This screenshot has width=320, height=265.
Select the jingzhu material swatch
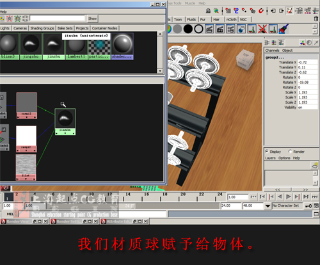tap(31, 46)
